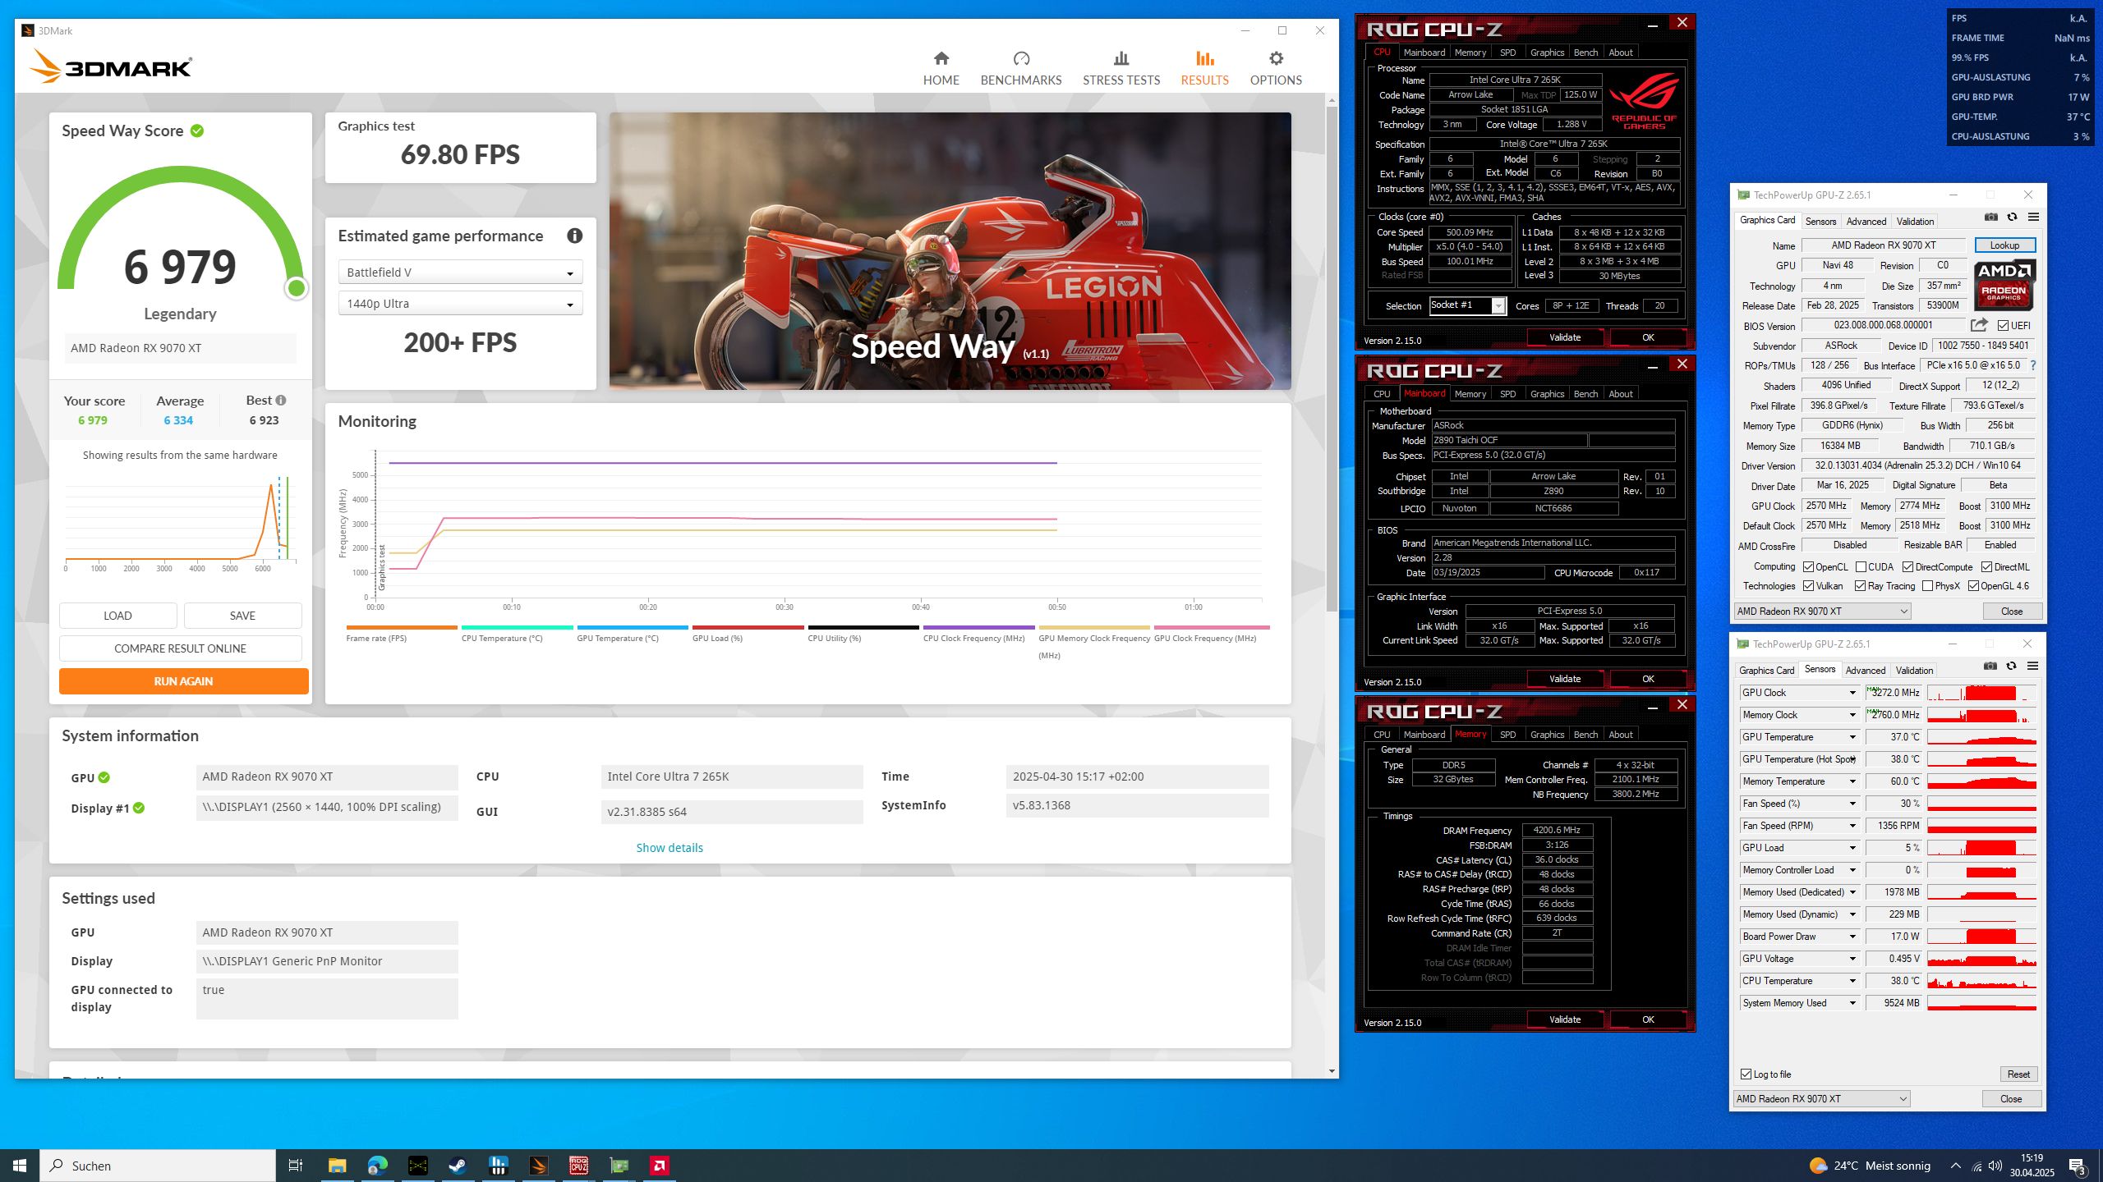The width and height of the screenshot is (2103, 1182).
Task: Open GPU selector dropdown in GPU-Z Sensors window
Action: point(1821,1099)
